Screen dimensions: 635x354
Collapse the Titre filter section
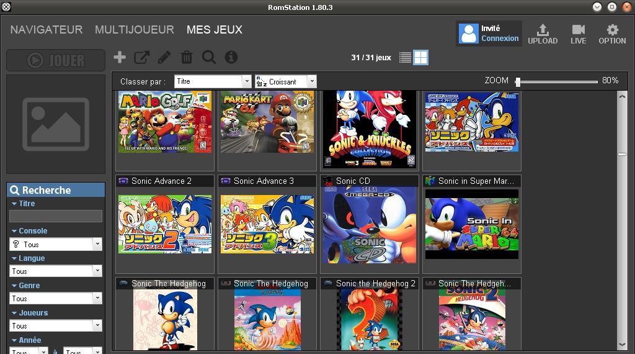[15, 204]
